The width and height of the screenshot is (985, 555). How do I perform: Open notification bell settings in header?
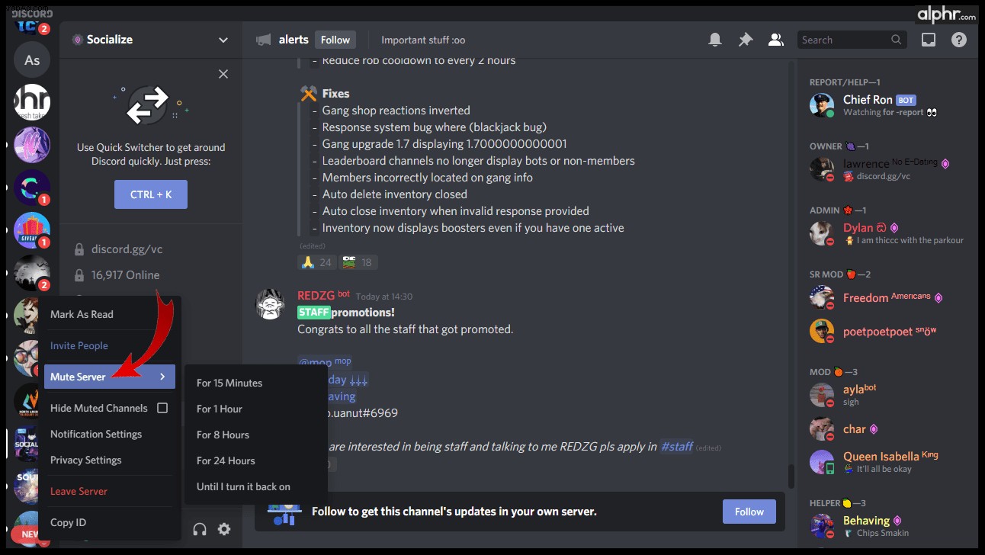point(715,40)
